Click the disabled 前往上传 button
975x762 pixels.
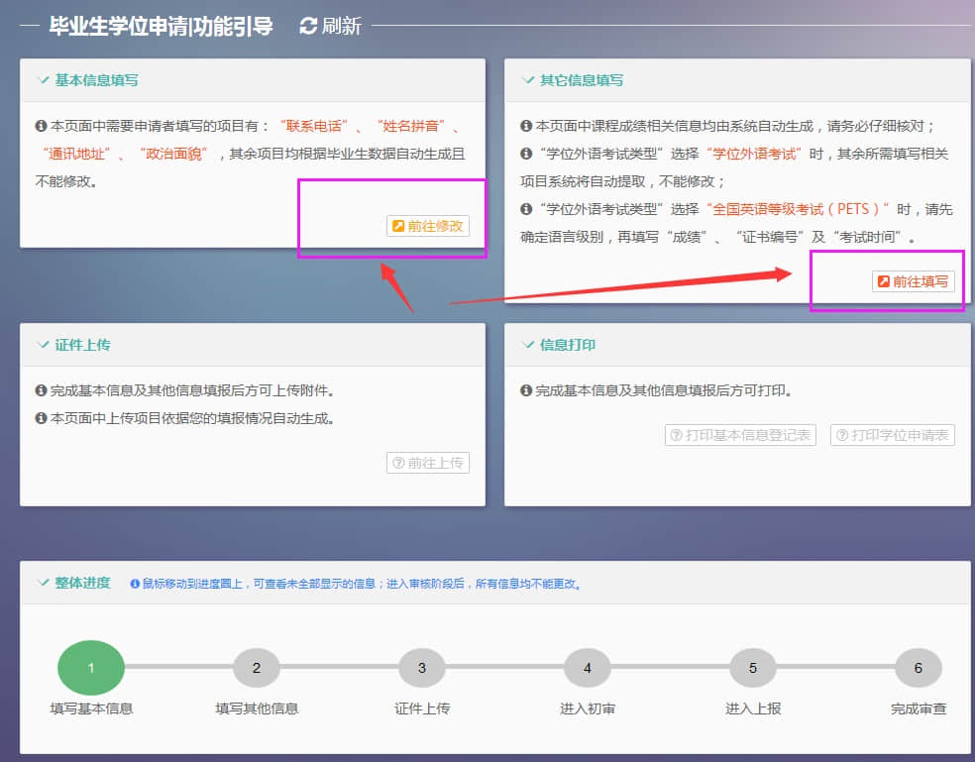[x=427, y=463]
